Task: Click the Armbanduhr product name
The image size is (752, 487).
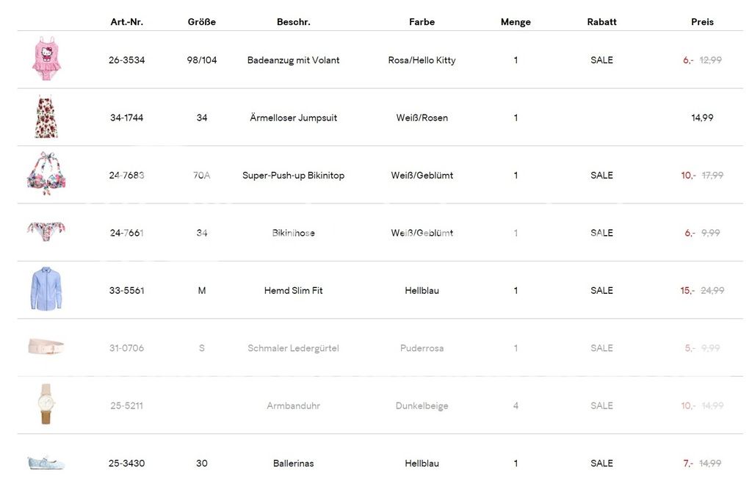Action: click(293, 406)
